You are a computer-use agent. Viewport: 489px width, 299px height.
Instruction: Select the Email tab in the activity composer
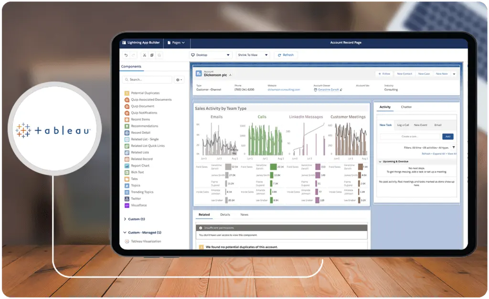[438, 125]
